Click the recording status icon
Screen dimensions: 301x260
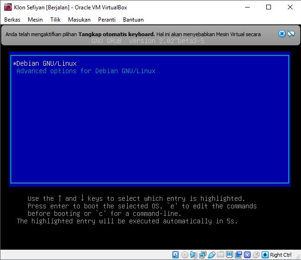click(x=238, y=255)
